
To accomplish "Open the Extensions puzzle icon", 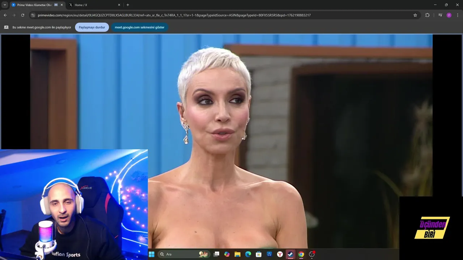I will tap(428, 15).
